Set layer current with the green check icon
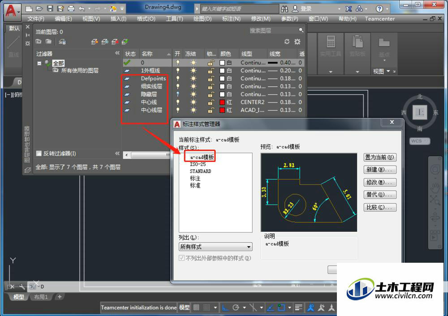 point(125,42)
